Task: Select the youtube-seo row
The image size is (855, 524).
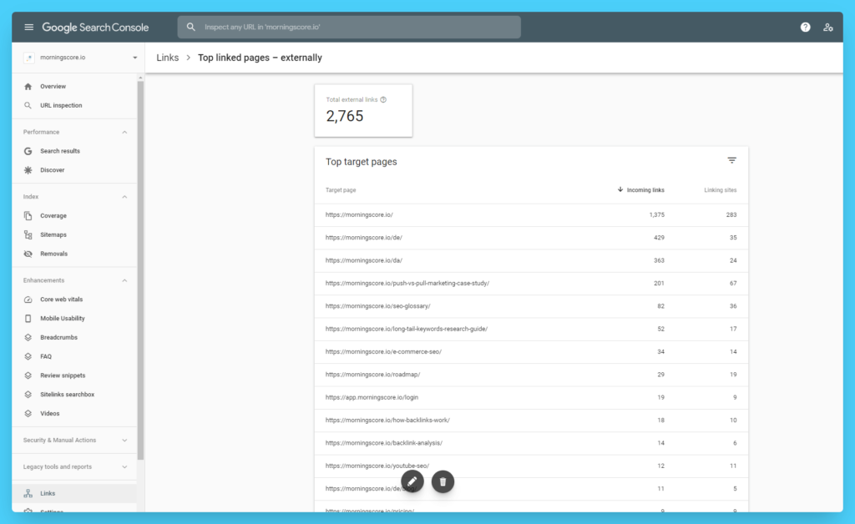Action: (531, 466)
